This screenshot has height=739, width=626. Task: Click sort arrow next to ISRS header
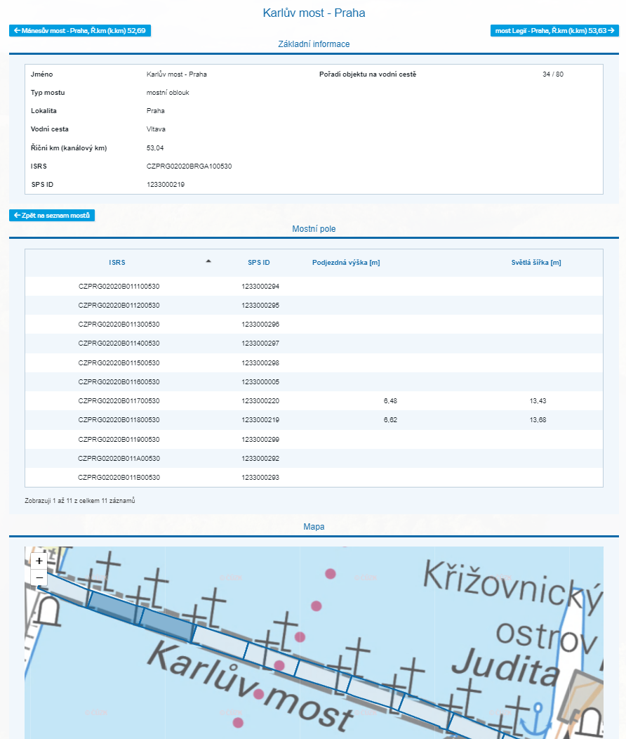click(x=208, y=261)
